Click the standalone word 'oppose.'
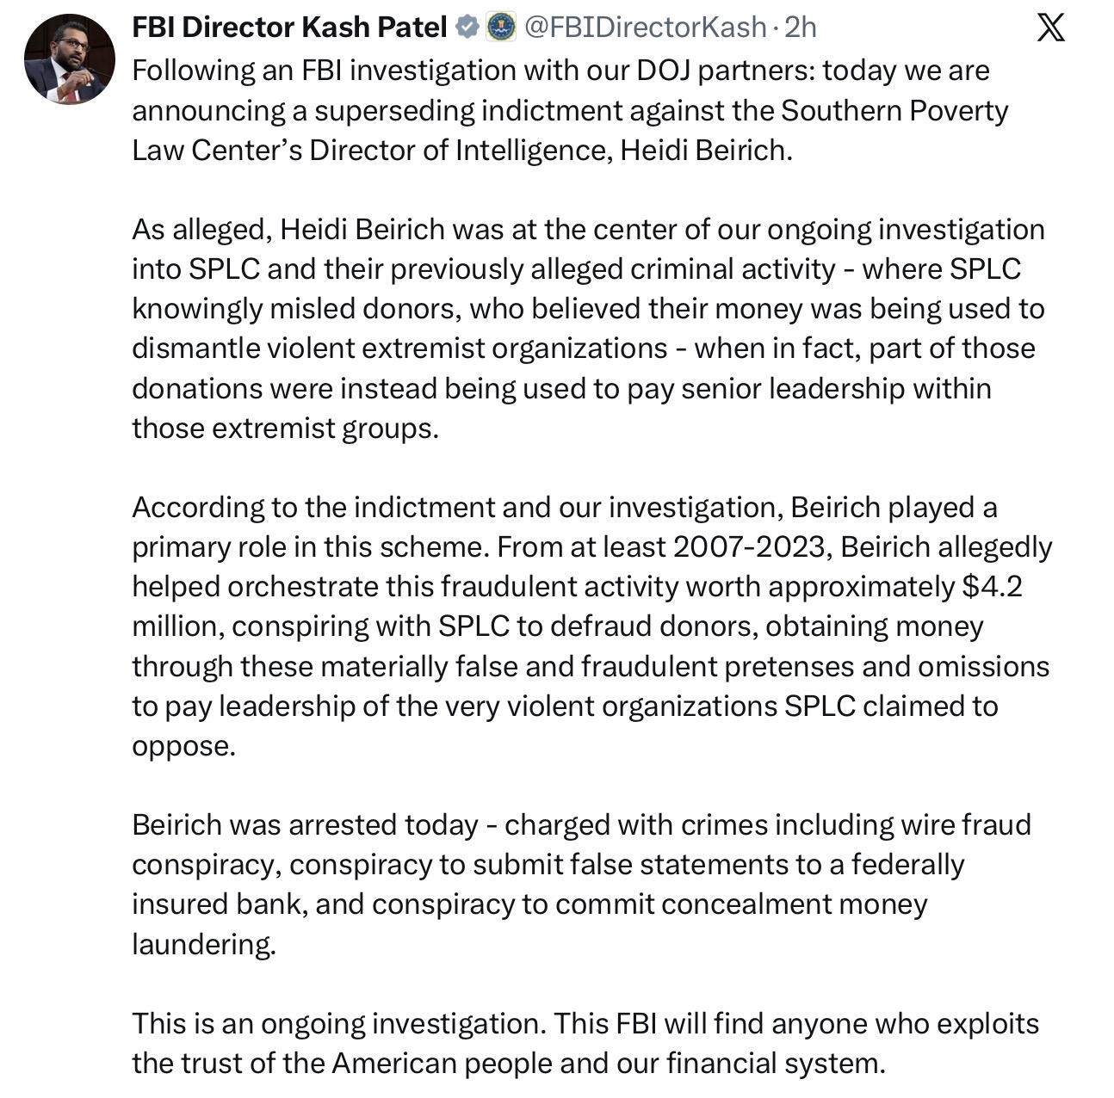Image resolution: width=1114 pixels, height=1098 pixels. (x=183, y=746)
